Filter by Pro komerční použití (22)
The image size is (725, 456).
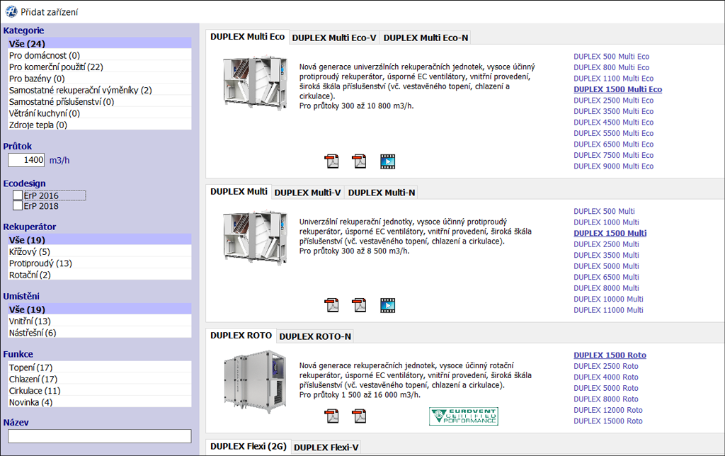click(x=99, y=67)
